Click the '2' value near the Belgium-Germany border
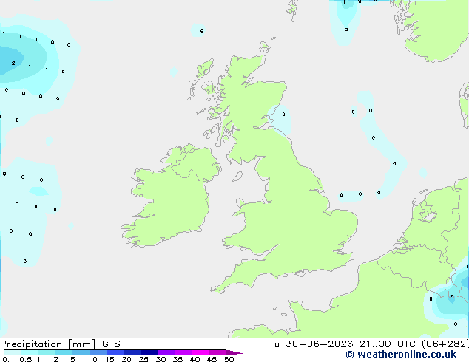This screenshot has width=469, height=362. click(x=451, y=296)
